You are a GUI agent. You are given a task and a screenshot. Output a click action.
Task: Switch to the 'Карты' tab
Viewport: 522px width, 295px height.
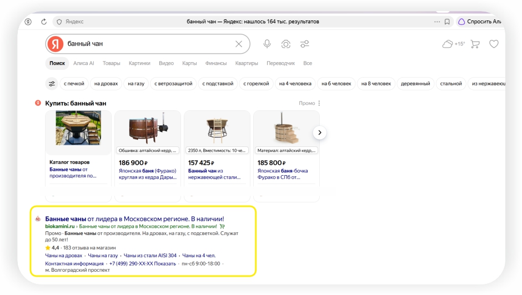coord(189,63)
